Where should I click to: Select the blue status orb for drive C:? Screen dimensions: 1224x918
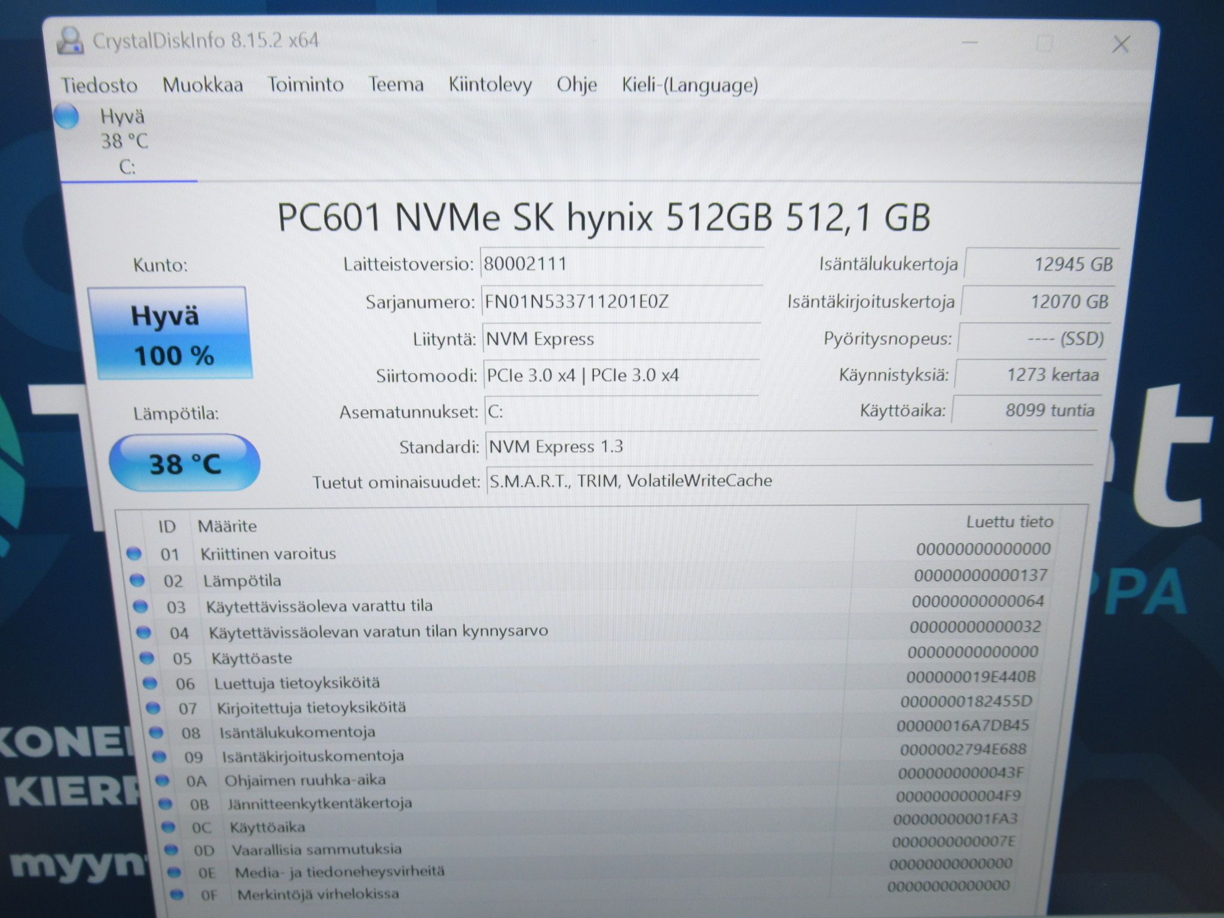(66, 116)
